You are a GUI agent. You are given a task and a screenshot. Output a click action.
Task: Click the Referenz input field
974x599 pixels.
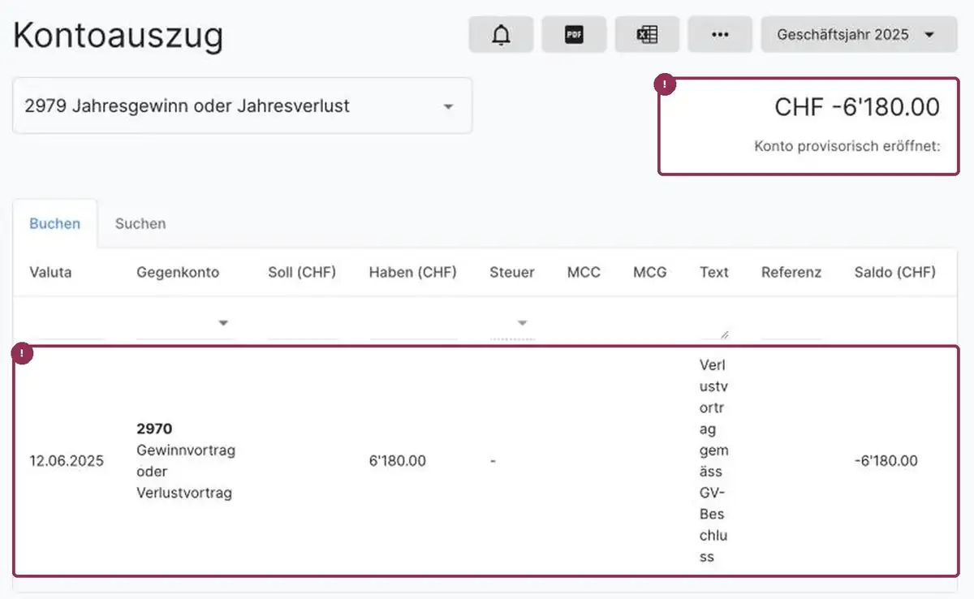(791, 325)
